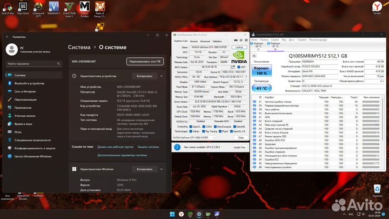Toggle the OpenGL 4.6 checkbox in GPU-Z
Screen dimensions: 389x219
point(231,131)
